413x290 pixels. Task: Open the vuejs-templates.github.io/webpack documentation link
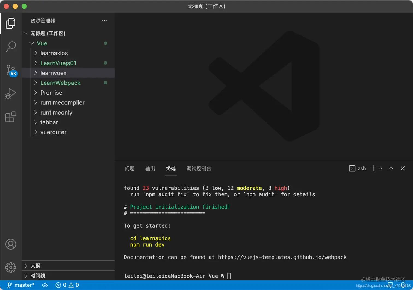[x=282, y=257]
